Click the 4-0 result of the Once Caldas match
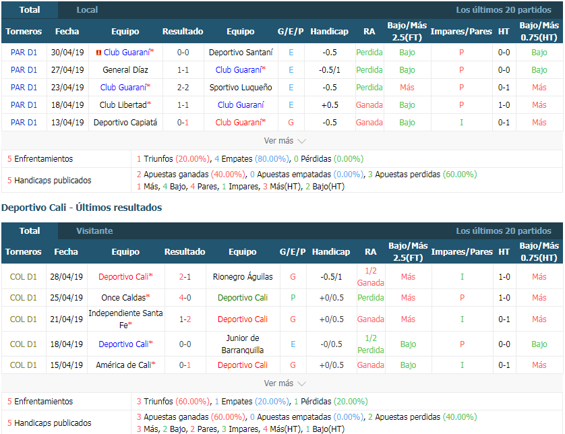Screen dimensions: 565x434 click(x=185, y=298)
